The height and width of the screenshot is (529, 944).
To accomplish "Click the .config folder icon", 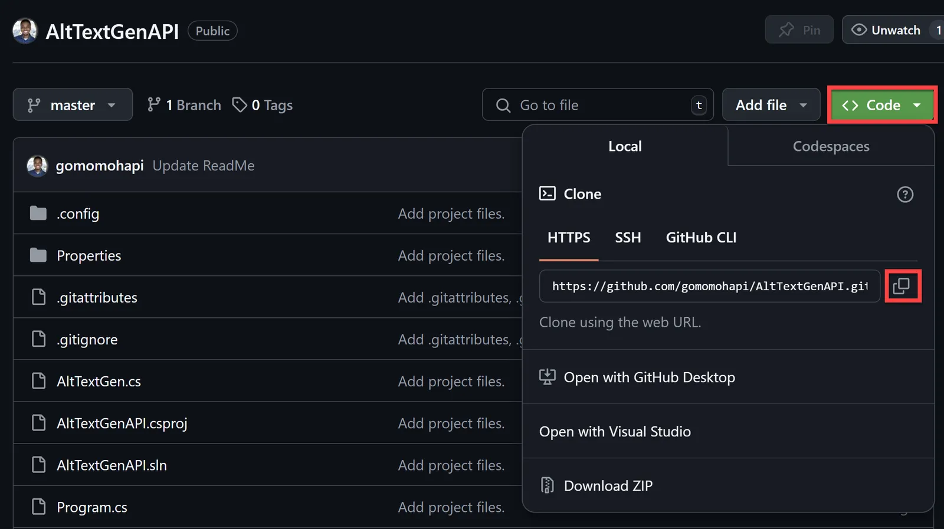I will click(x=38, y=213).
